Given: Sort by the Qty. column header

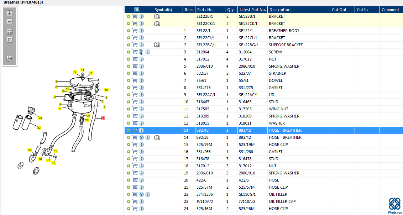Looking at the screenshot, I should (x=231, y=10).
